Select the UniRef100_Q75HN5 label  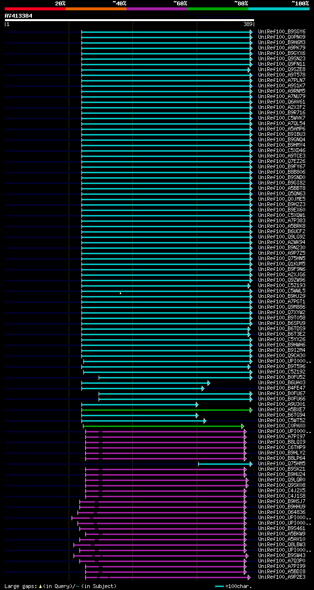[x=282, y=258]
